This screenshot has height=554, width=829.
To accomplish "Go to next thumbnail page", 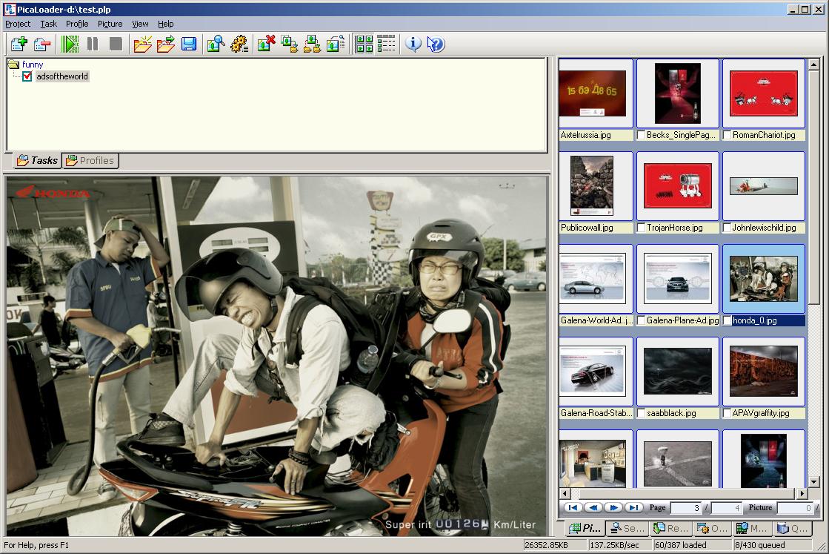I will [x=614, y=507].
